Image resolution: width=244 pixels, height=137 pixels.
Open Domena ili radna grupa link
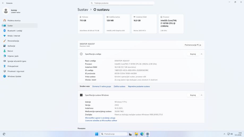click(102, 86)
